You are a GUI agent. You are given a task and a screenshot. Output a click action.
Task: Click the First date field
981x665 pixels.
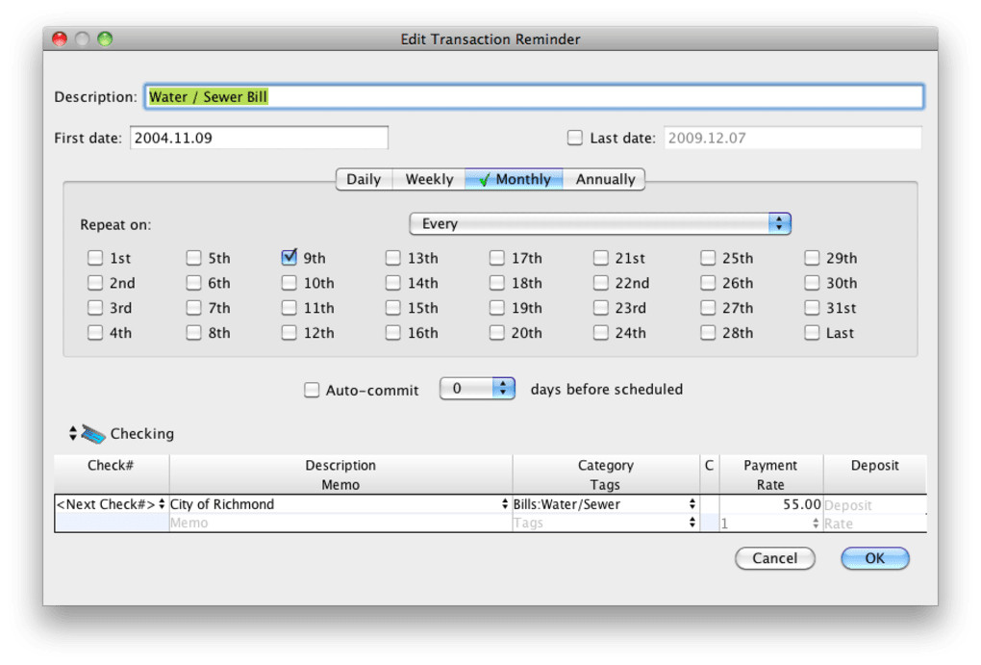[259, 138]
